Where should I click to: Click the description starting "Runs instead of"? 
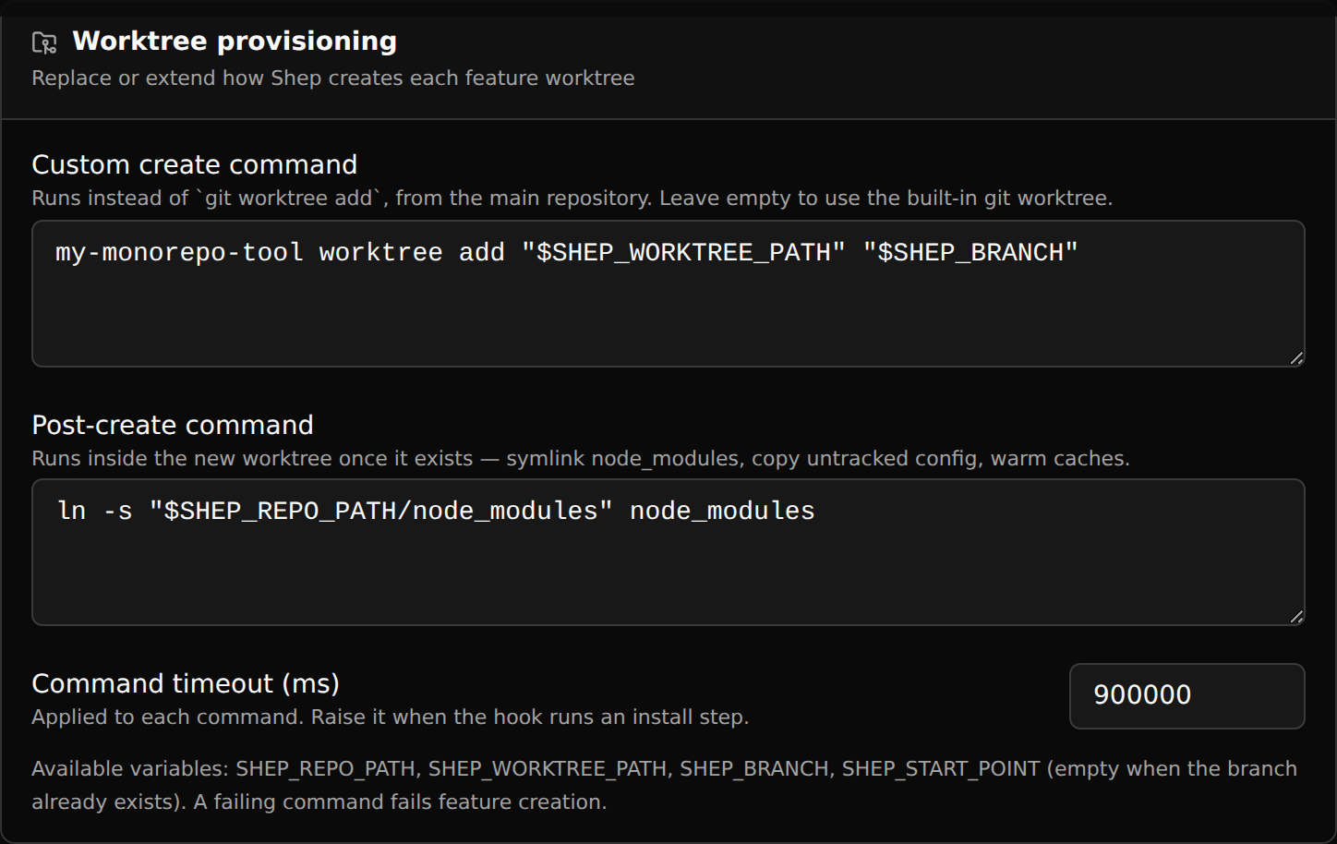[x=572, y=198]
